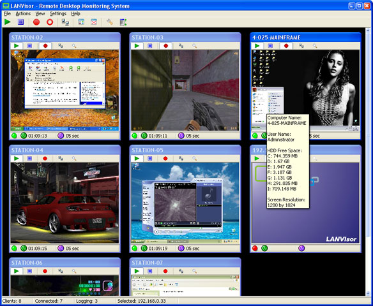Zoom STATION-02 with magnifier icon
The width and height of the screenshot is (373, 306).
tap(74, 46)
